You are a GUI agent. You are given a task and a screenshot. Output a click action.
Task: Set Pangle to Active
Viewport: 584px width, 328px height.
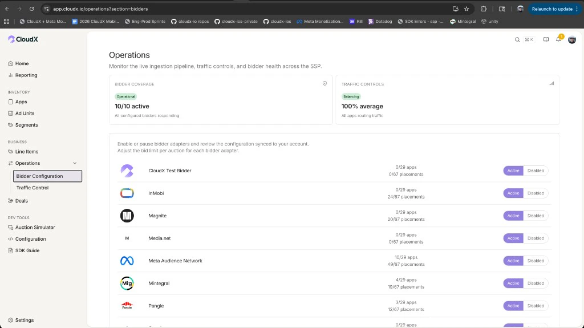(513, 306)
